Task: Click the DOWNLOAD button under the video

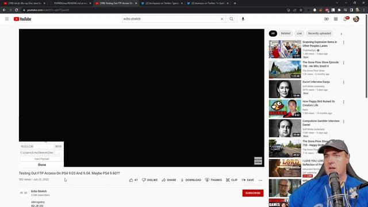Action: pos(191,180)
